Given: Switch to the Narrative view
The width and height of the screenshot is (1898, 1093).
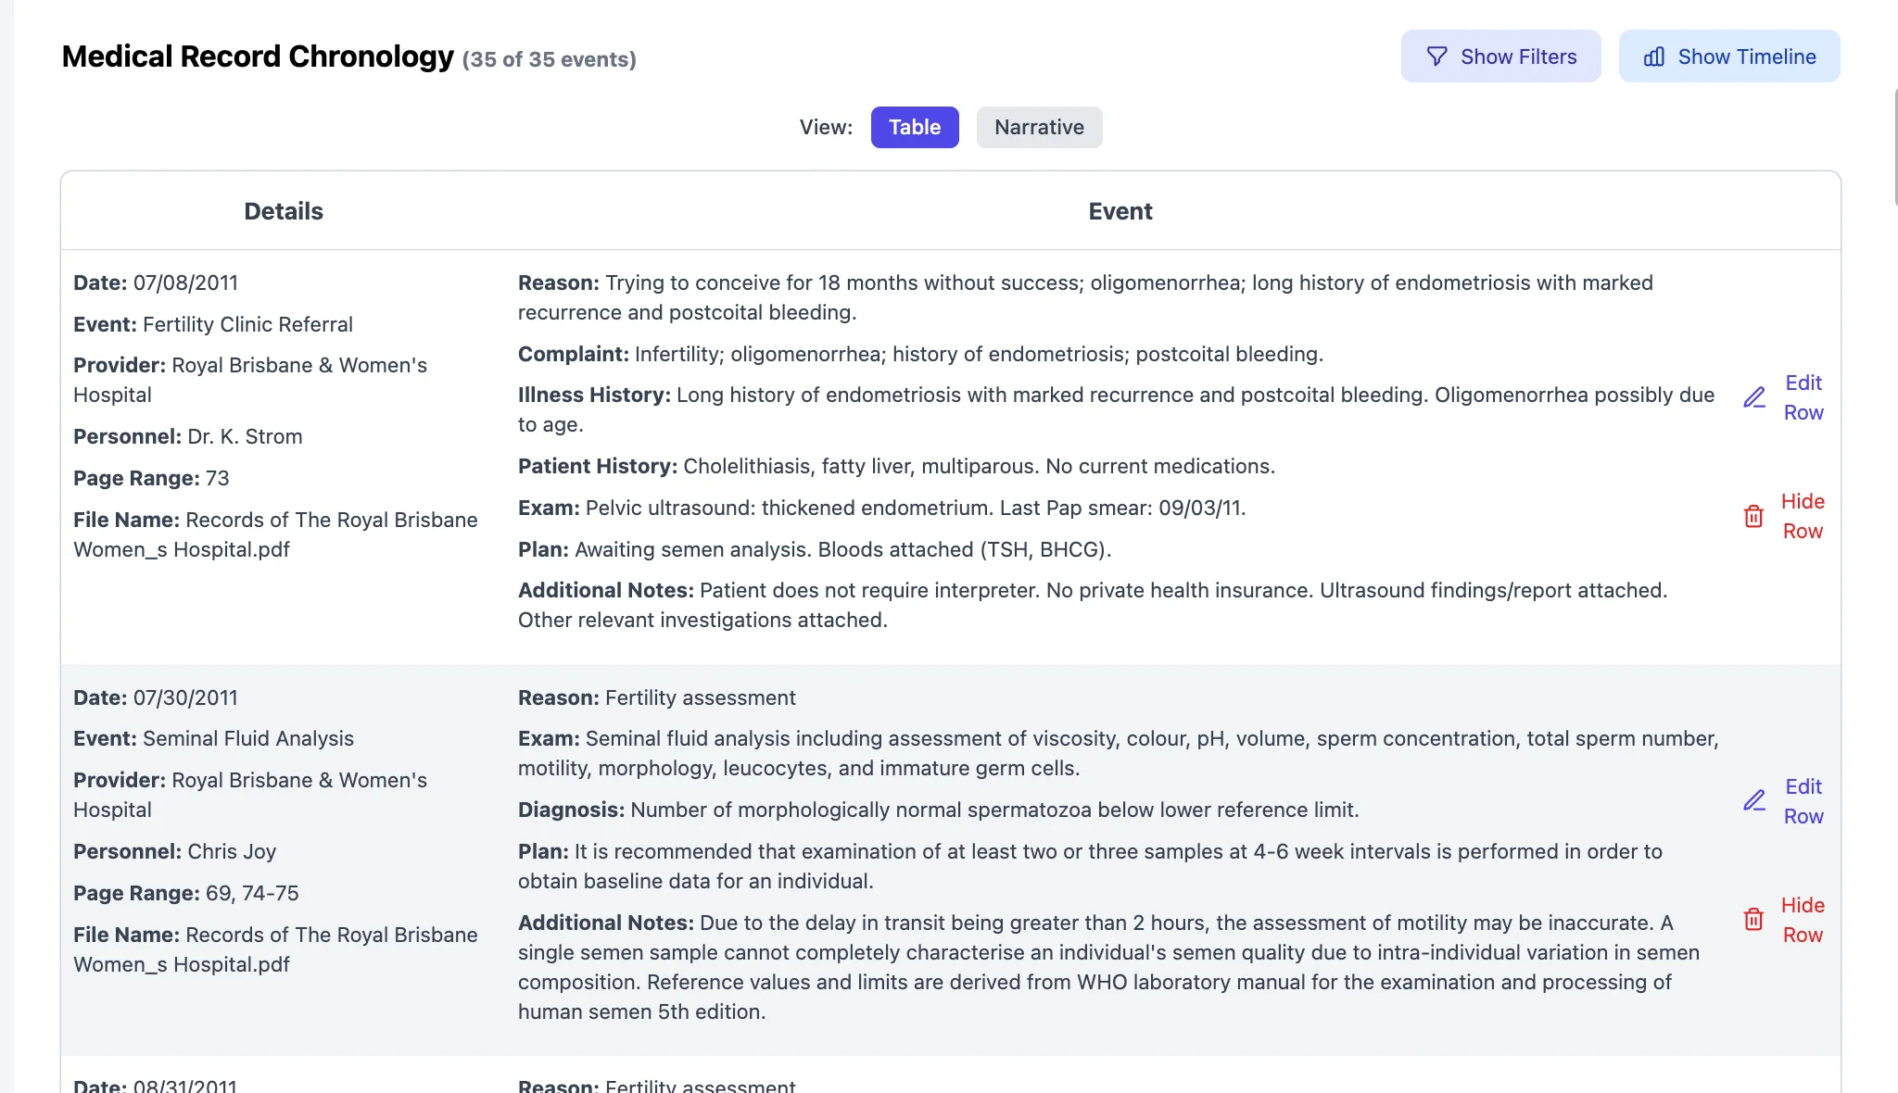Looking at the screenshot, I should 1039,127.
